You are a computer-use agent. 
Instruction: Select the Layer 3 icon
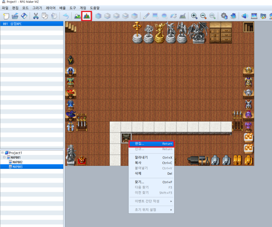[x=126, y=16]
